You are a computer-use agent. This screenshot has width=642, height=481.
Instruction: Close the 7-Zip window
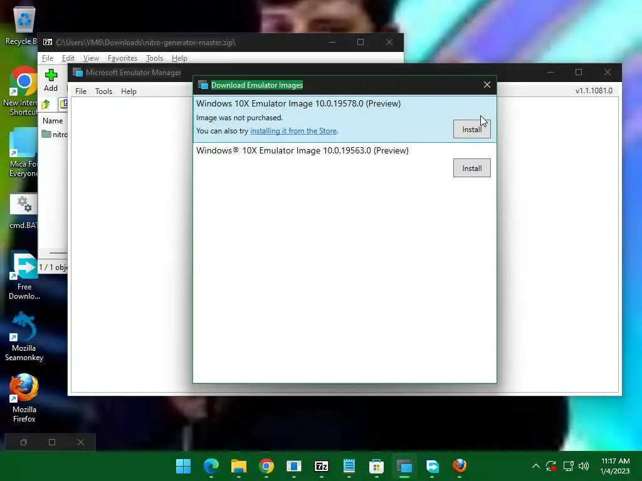click(389, 42)
